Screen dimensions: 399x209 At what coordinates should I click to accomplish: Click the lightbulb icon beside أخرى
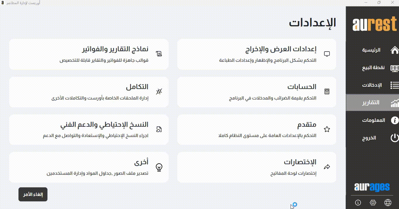point(159,167)
